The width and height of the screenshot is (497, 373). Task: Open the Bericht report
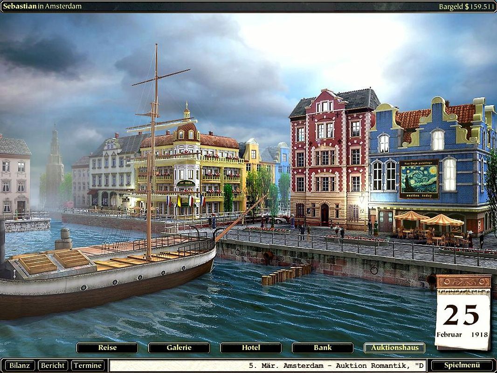[53, 366]
